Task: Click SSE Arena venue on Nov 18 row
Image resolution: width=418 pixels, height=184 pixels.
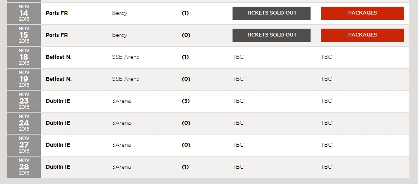Action: pyautogui.click(x=125, y=57)
